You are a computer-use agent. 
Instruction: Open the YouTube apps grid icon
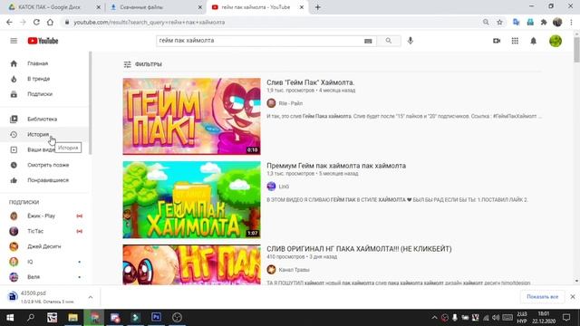(x=515, y=41)
